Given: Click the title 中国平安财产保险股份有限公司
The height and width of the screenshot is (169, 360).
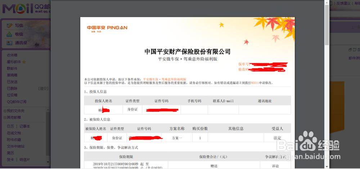Looking at the screenshot, I should point(187,51).
